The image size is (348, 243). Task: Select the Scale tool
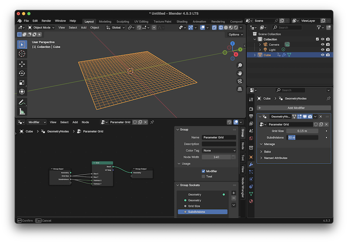coord(22,82)
